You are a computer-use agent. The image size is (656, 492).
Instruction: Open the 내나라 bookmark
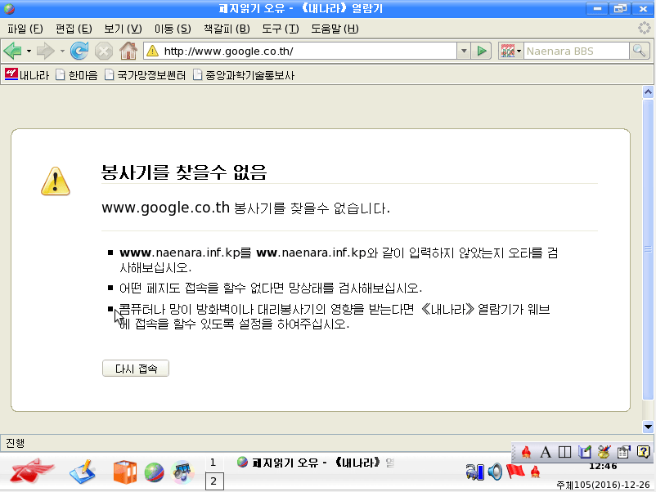(x=27, y=75)
